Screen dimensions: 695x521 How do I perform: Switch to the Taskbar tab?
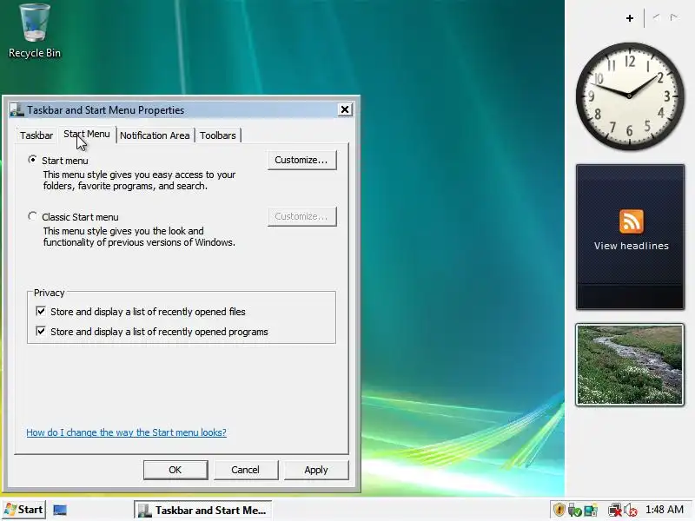click(x=36, y=135)
